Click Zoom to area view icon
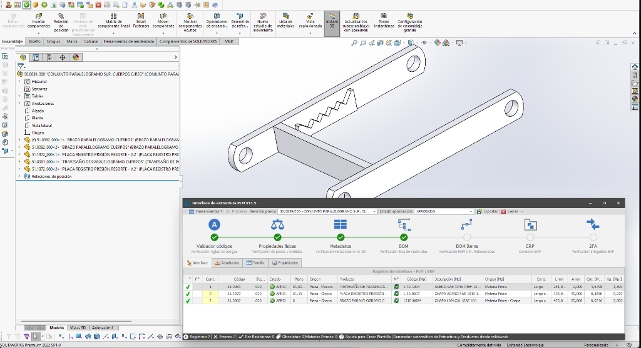This screenshot has width=641, height=348. pos(363,43)
